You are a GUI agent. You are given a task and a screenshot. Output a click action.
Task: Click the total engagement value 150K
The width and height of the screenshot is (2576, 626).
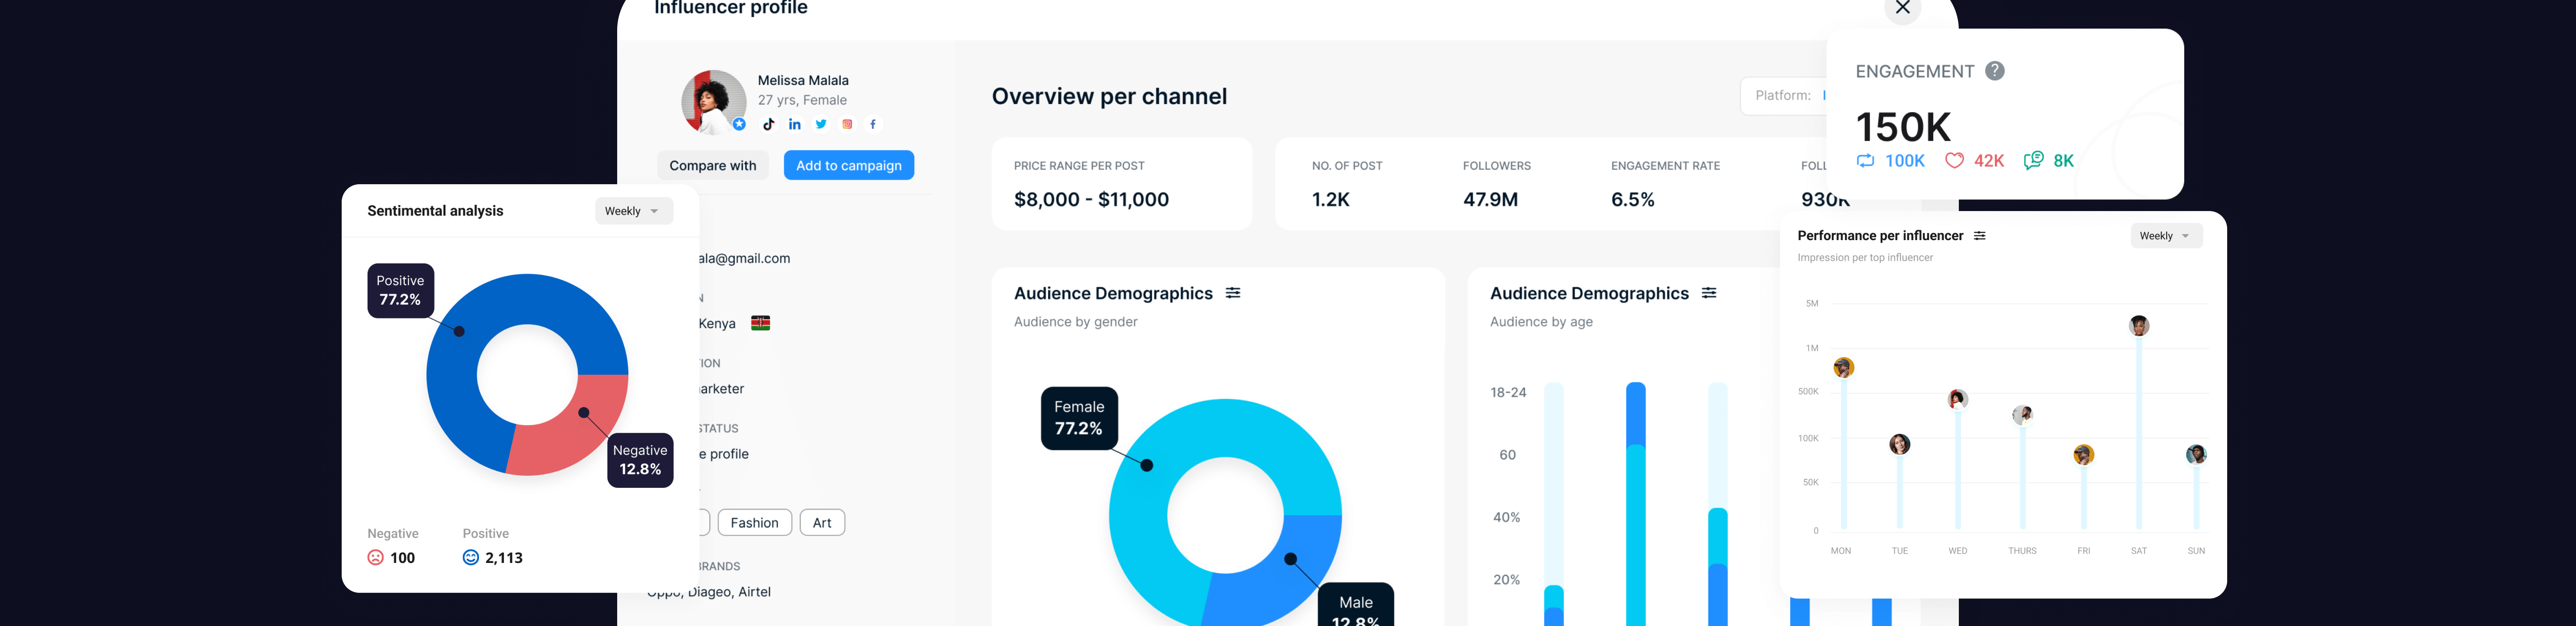(x=1903, y=127)
